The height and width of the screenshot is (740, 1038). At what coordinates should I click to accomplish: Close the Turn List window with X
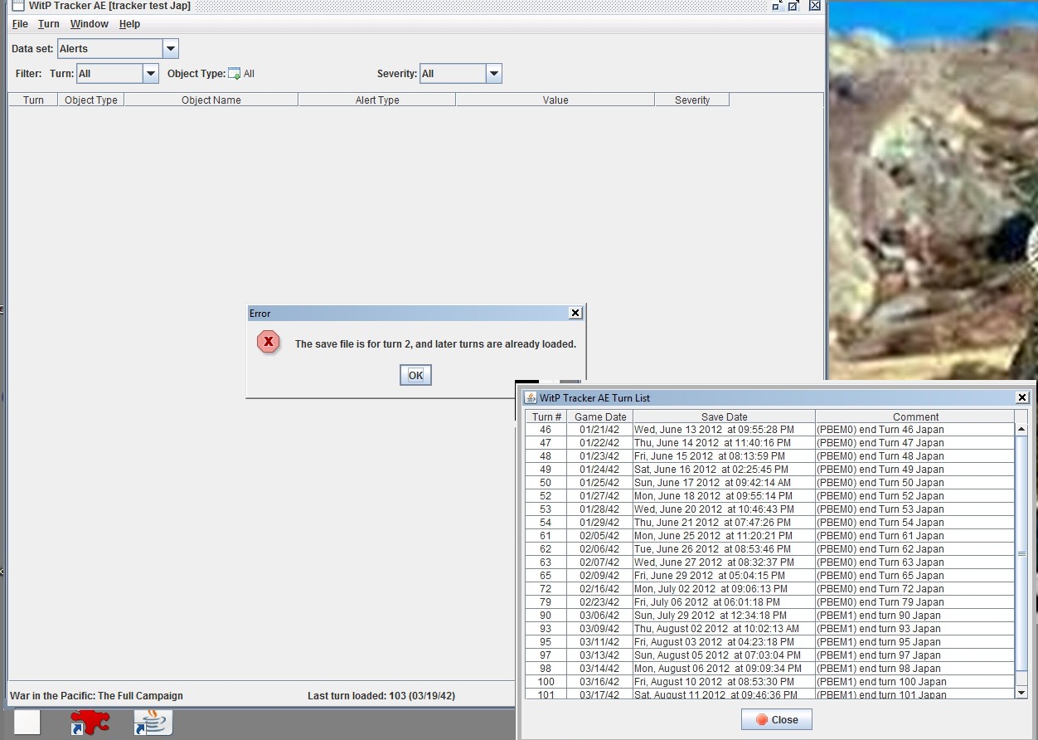(x=1022, y=397)
